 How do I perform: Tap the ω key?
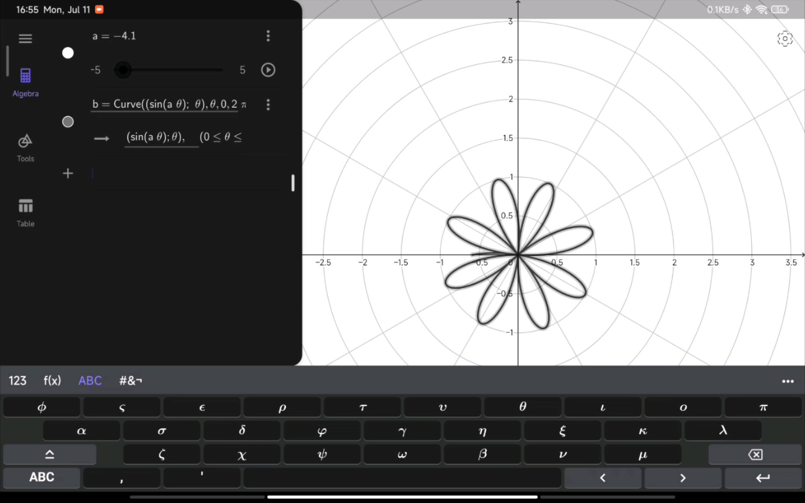pyautogui.click(x=402, y=455)
